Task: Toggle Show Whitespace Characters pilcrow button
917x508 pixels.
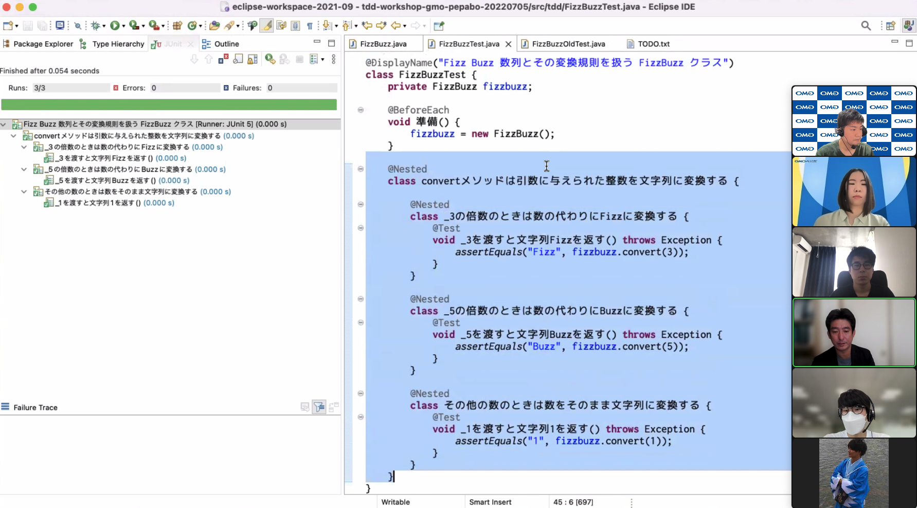Action: pyautogui.click(x=310, y=26)
